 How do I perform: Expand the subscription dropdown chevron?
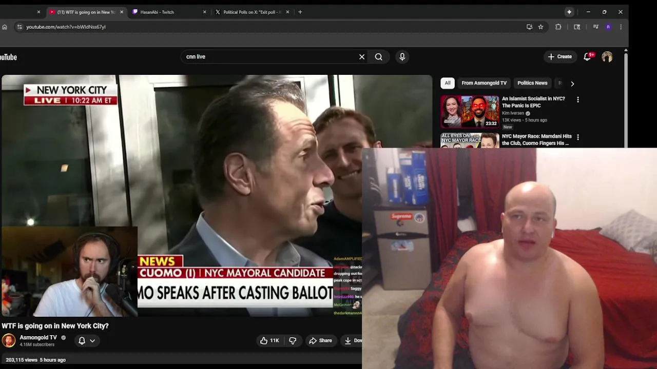92,341
